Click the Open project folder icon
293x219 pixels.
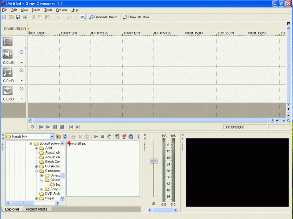point(11,17)
